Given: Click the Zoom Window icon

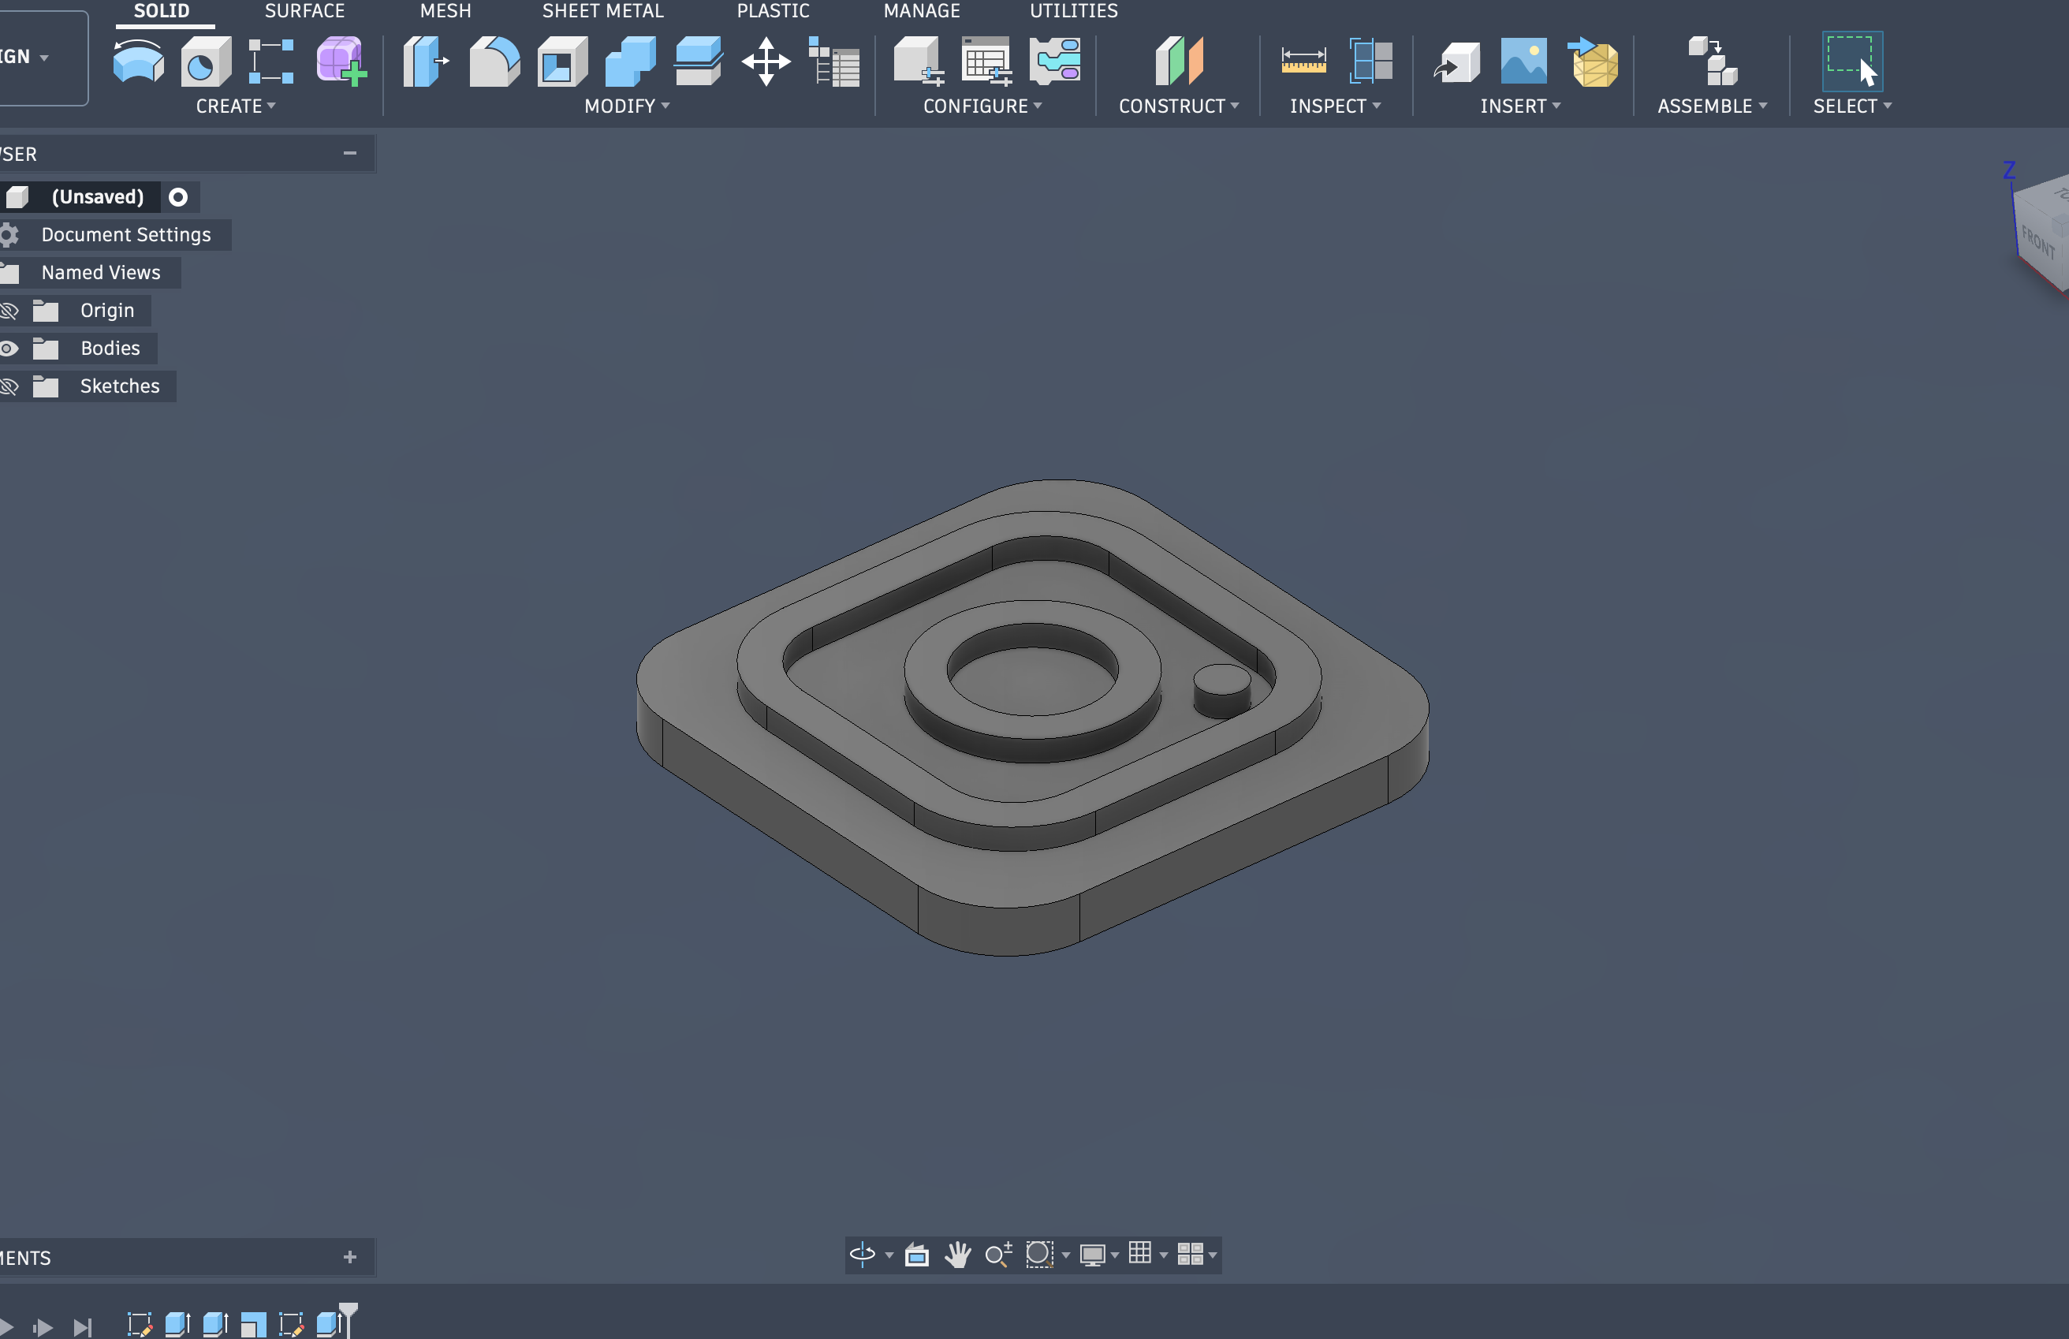Looking at the screenshot, I should tap(1039, 1254).
